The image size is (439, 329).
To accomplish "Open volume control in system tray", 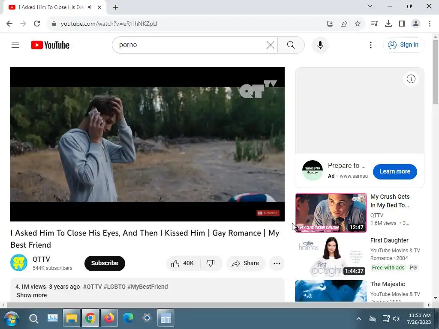I will click(x=396, y=319).
